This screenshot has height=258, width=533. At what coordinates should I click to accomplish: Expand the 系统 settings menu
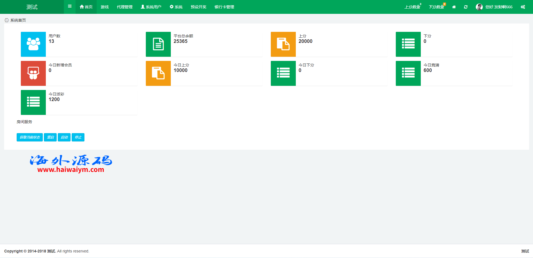176,7
